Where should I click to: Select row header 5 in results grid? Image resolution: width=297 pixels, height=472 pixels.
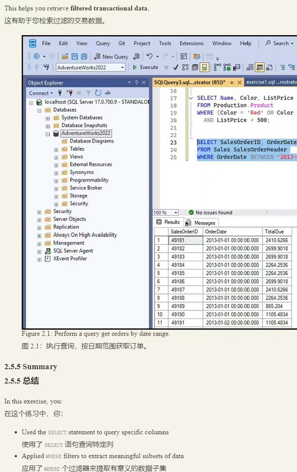click(161, 273)
